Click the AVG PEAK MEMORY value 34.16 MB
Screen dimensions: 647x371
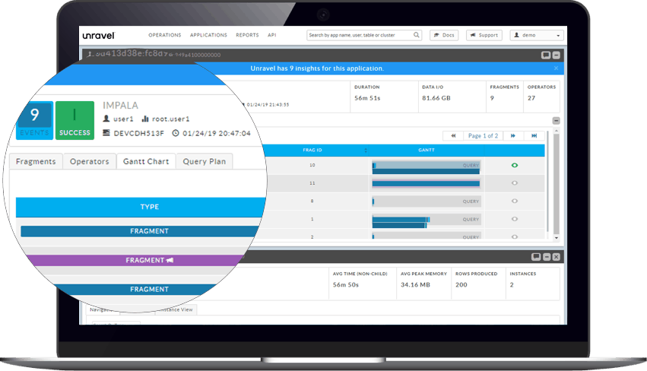[415, 285]
